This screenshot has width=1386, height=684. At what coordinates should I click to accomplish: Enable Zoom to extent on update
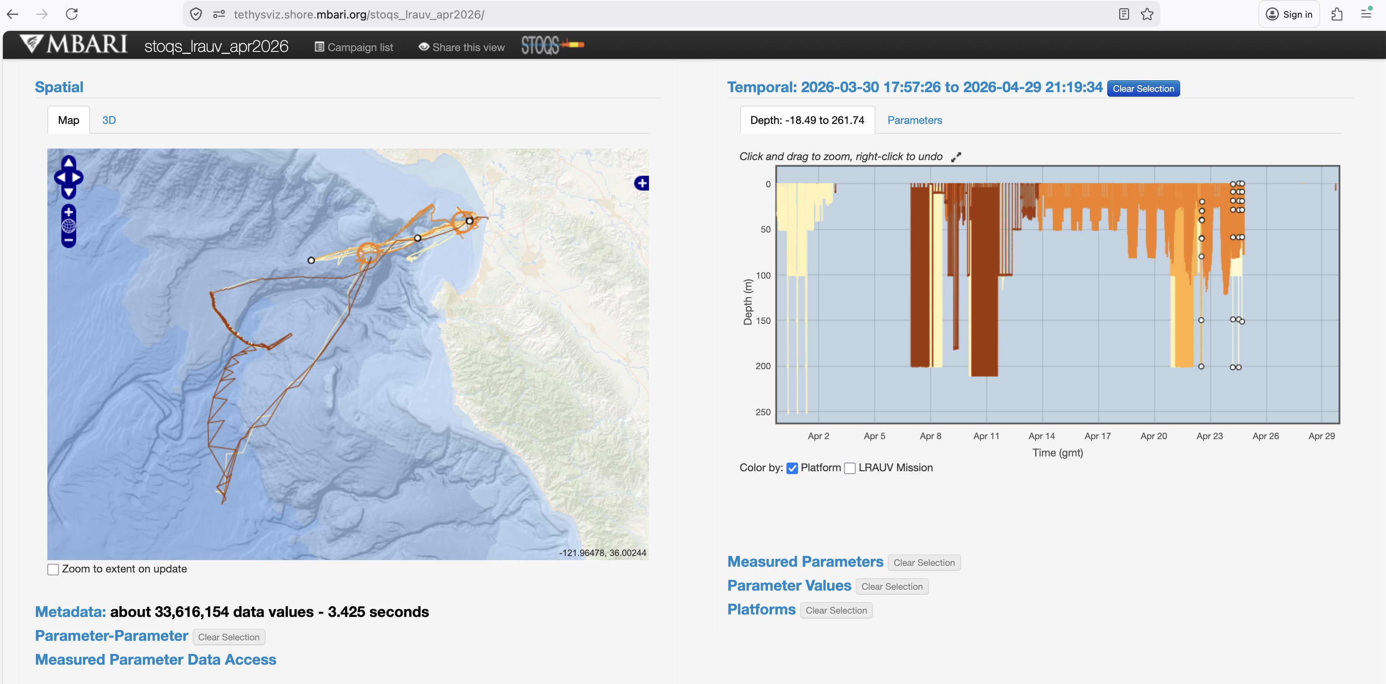53,569
